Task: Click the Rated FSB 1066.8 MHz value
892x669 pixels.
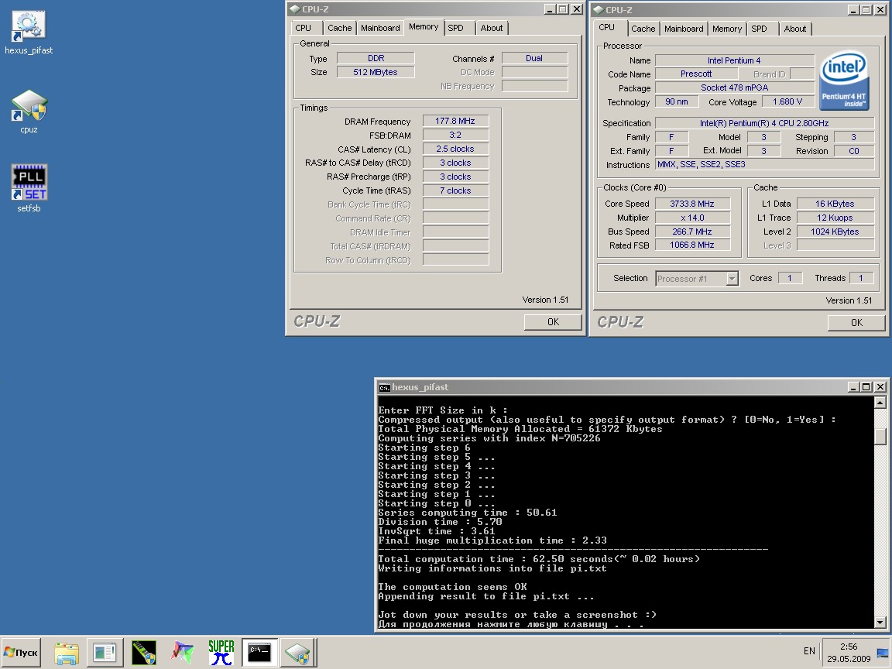Action: (x=692, y=245)
